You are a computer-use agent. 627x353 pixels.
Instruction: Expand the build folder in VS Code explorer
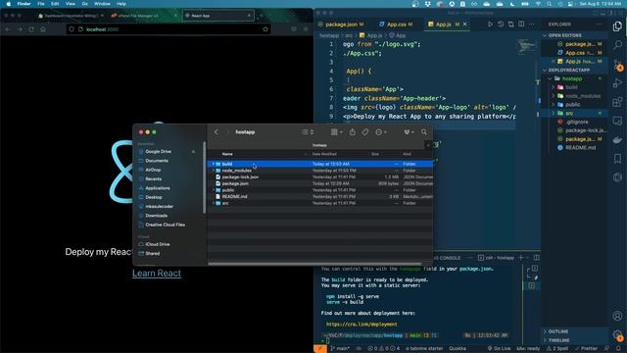(x=553, y=87)
